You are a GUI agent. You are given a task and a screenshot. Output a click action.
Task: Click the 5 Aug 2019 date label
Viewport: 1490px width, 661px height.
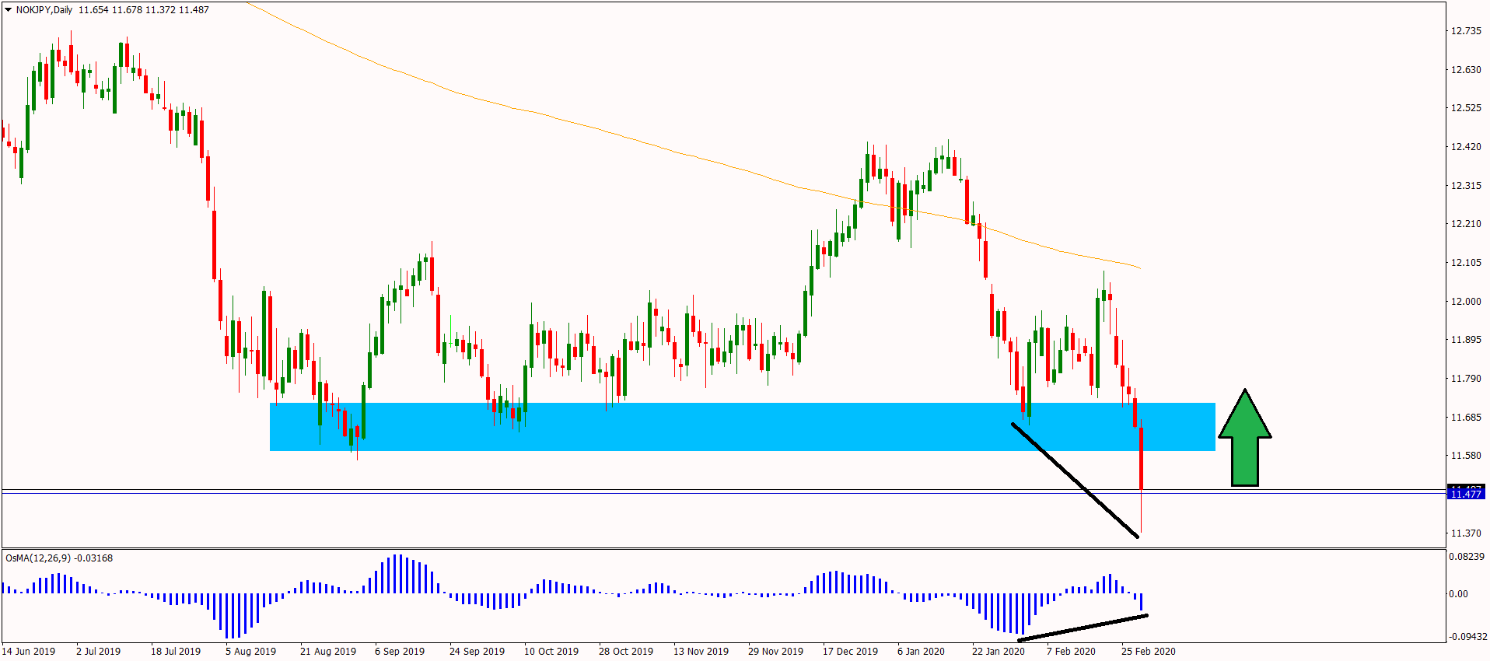(251, 652)
